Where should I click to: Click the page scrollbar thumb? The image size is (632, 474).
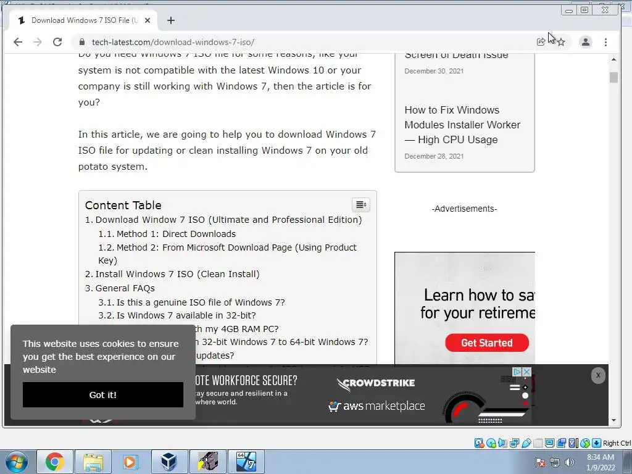click(x=613, y=77)
